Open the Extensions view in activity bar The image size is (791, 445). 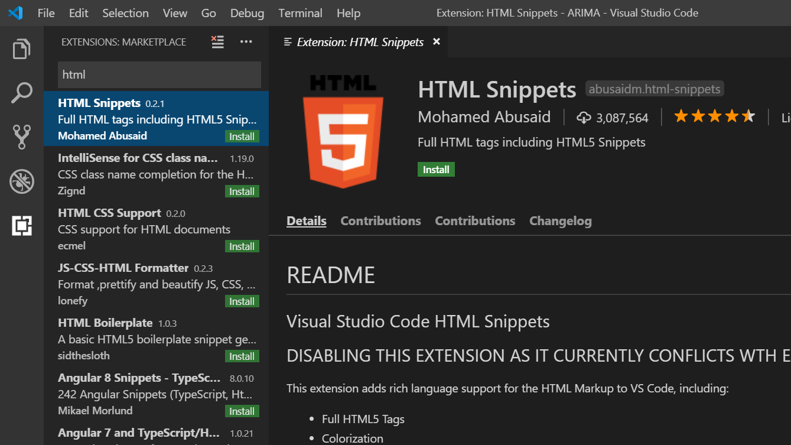point(22,225)
